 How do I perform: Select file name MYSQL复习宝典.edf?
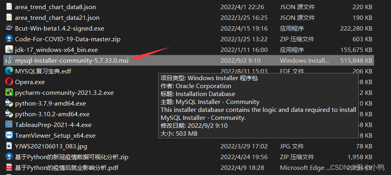(x=43, y=71)
